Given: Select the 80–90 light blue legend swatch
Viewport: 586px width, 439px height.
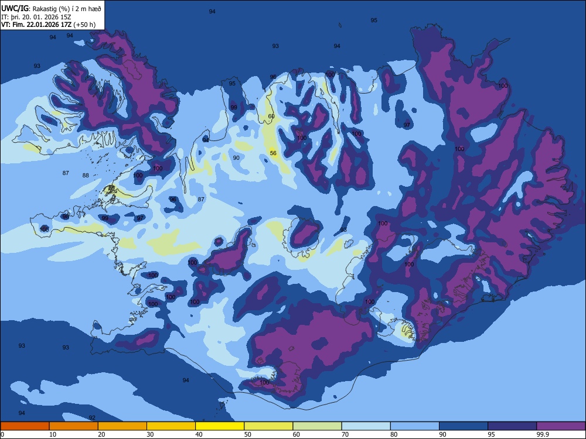Looking at the screenshot, I should pos(415,426).
